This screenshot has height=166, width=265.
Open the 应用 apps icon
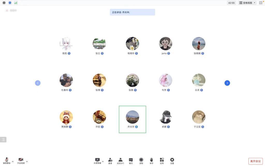tap(162, 161)
